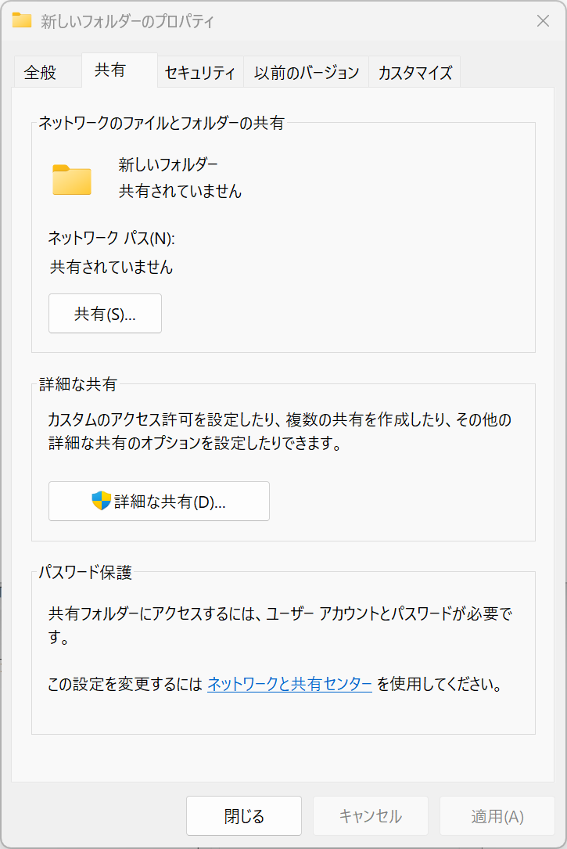Click the パスワード保護 group heading
The width and height of the screenshot is (567, 849).
(x=85, y=572)
